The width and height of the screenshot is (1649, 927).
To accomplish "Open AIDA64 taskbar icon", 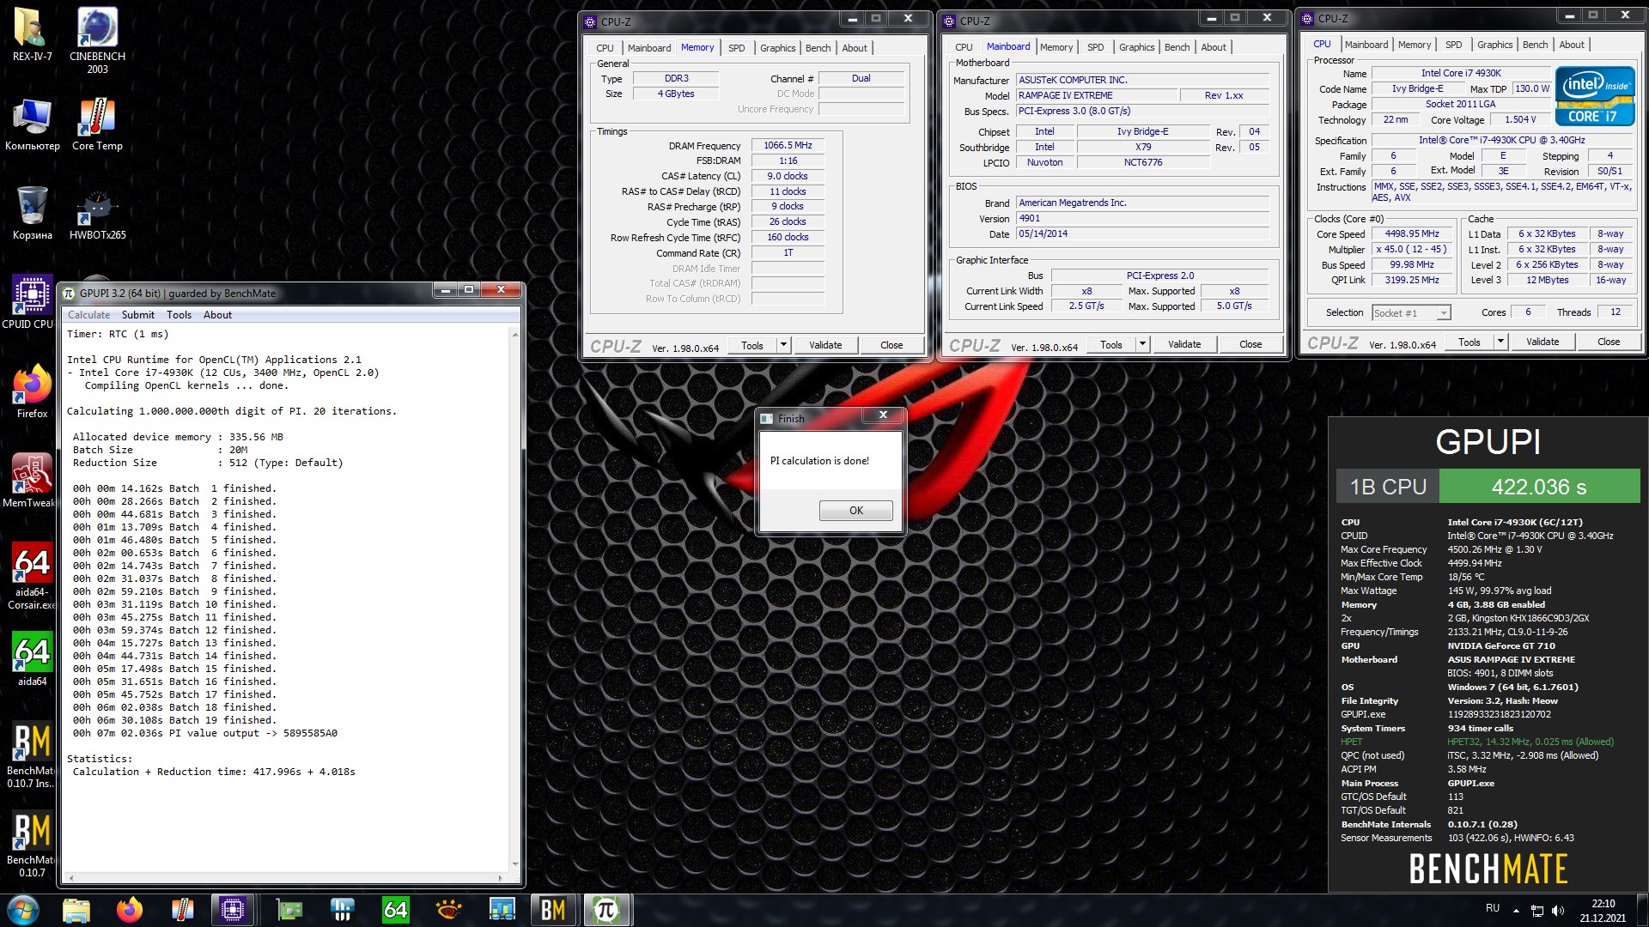I will (x=396, y=910).
